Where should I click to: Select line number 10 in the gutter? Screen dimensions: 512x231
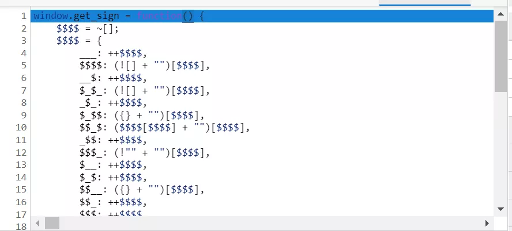tap(21, 128)
